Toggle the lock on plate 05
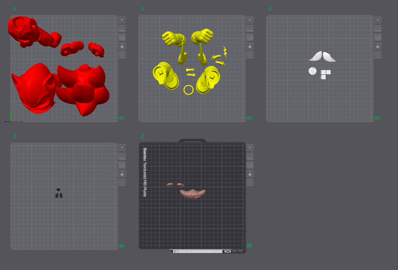398x270 pixels. pos(250,174)
